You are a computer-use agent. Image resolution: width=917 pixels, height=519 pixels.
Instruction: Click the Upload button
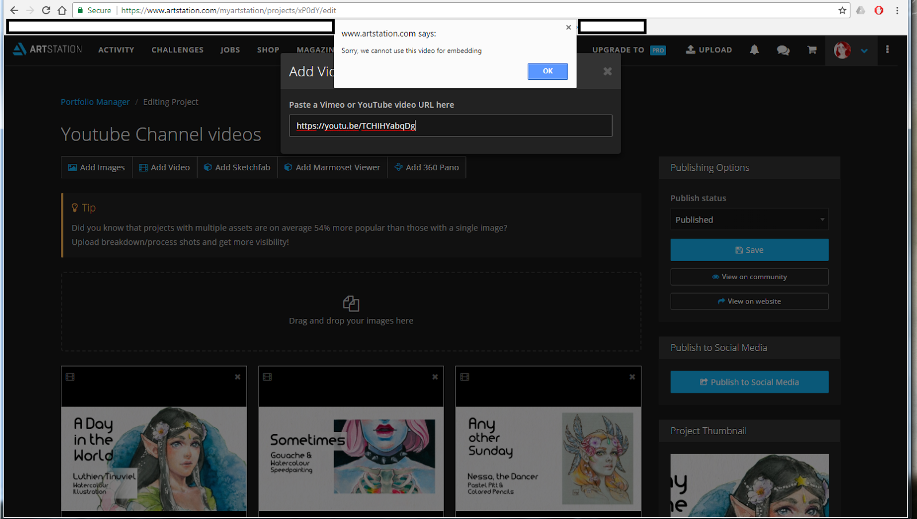(709, 50)
